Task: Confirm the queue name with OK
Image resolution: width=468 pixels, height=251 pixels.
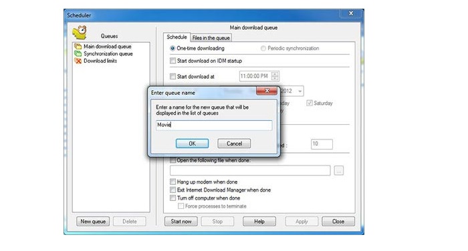Action: 193,144
